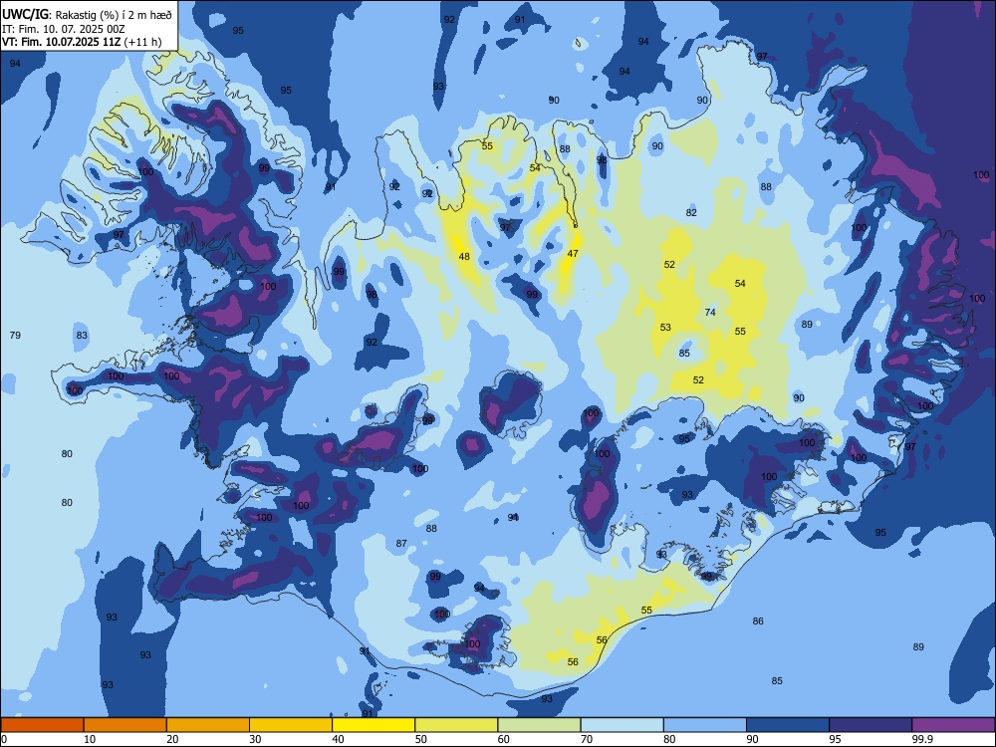The image size is (996, 747).
Task: Pick the pale green 60–70 legend swatch
Action: tap(539, 725)
